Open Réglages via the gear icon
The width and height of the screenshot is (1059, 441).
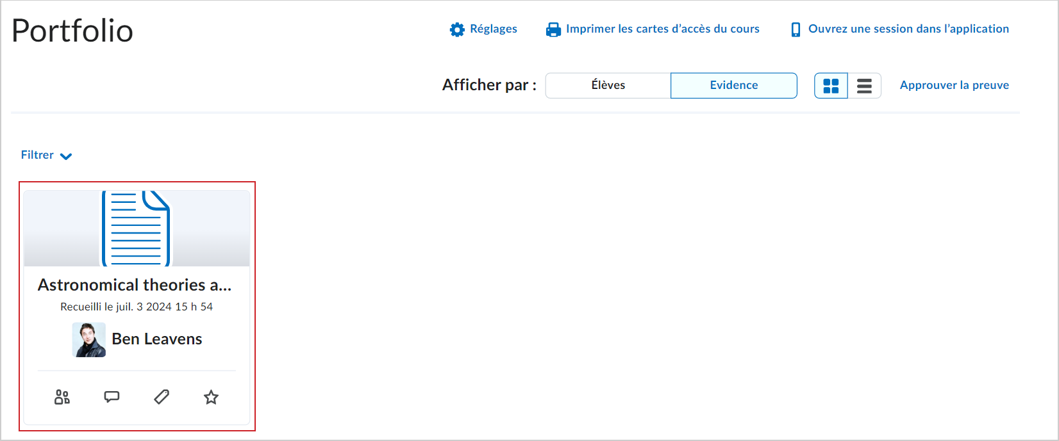click(457, 29)
